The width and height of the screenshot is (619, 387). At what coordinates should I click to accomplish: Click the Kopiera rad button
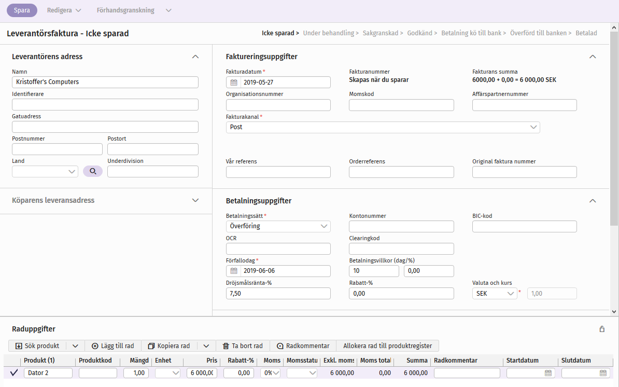point(169,346)
